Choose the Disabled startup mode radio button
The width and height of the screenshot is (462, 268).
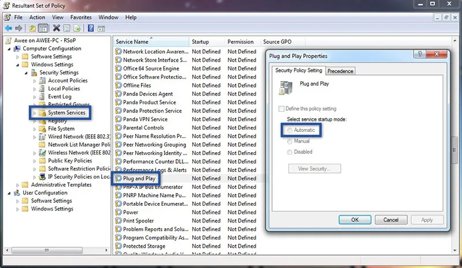[x=290, y=152]
